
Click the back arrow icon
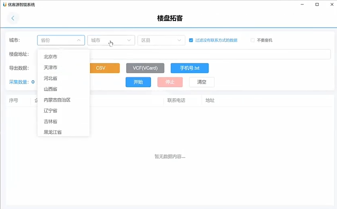point(13,18)
